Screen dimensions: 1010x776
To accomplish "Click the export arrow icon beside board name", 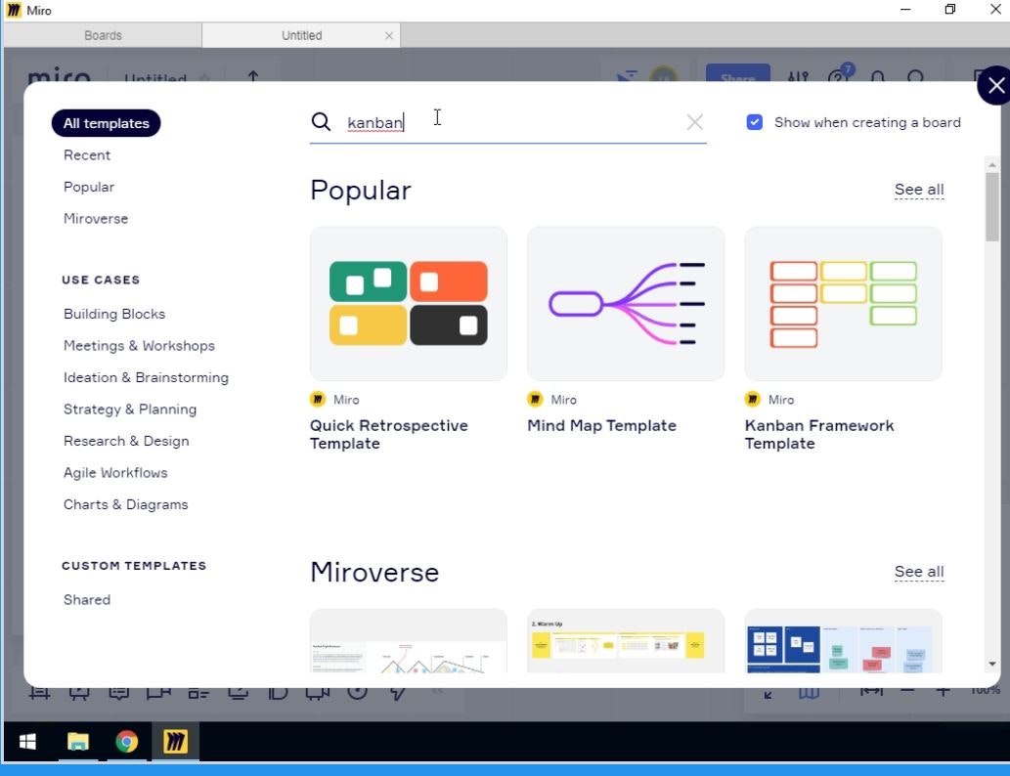I will (253, 76).
